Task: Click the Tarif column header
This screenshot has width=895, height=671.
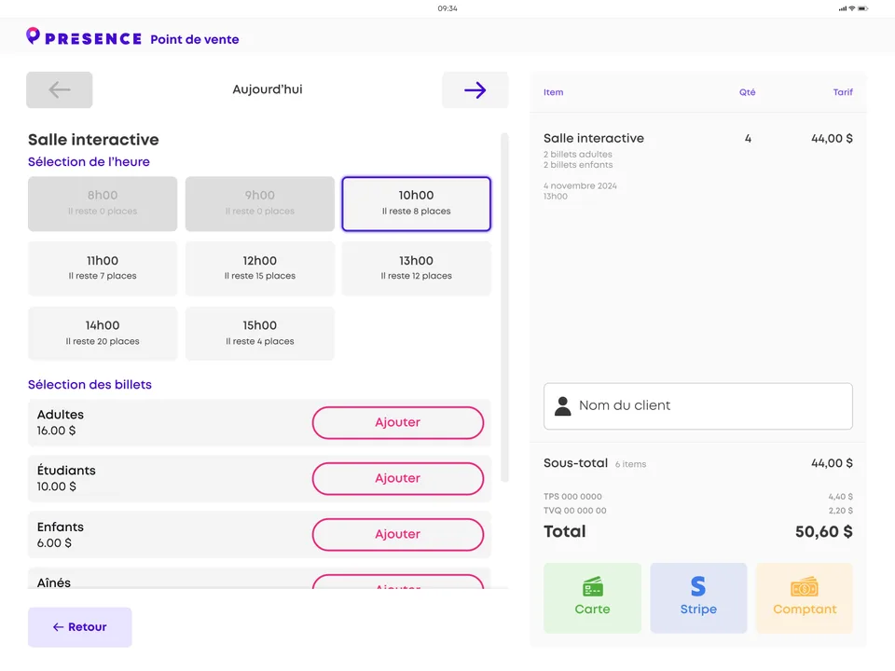Action: click(x=843, y=92)
